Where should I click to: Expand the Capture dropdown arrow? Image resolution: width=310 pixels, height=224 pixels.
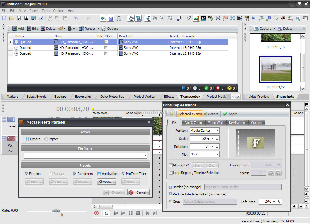click(274, 29)
